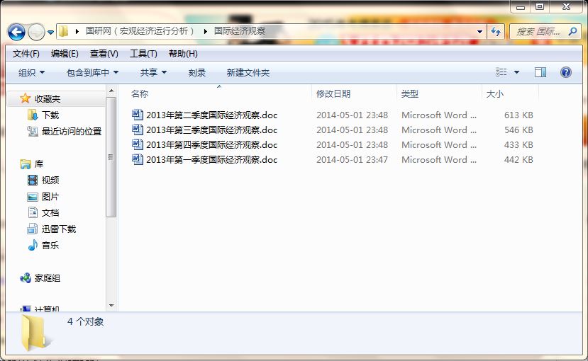Select 收藏夹 in navigation pane

(x=48, y=99)
